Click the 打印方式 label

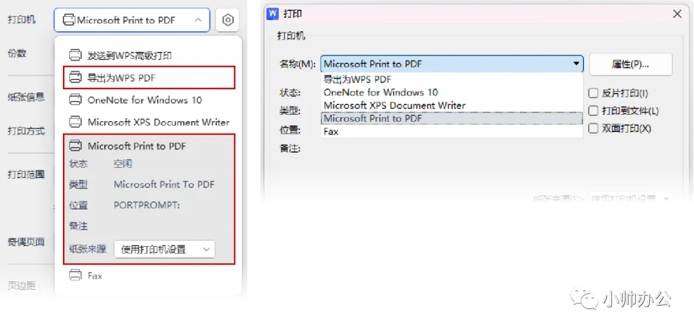[26, 131]
